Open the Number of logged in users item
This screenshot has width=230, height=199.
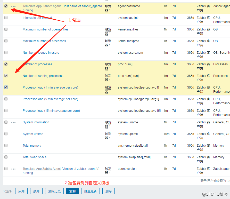coord(41,53)
